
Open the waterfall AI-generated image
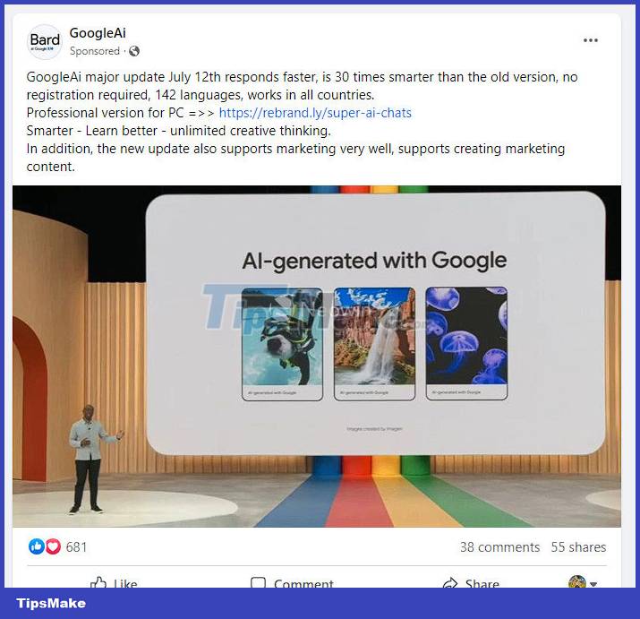[x=374, y=344]
